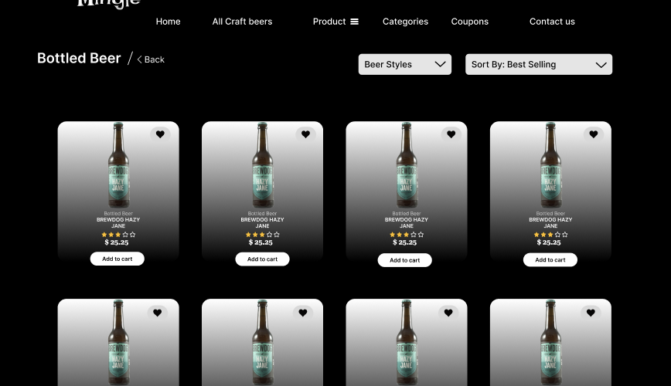The width and height of the screenshot is (671, 386).
Task: Expand the Beer Styles dropdown
Action: [405, 64]
